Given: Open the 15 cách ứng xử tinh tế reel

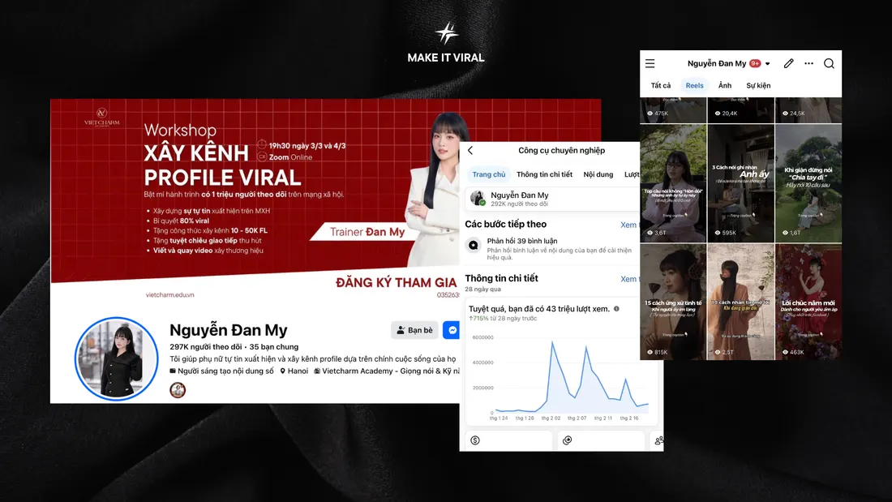Looking at the screenshot, I should coord(673,302).
